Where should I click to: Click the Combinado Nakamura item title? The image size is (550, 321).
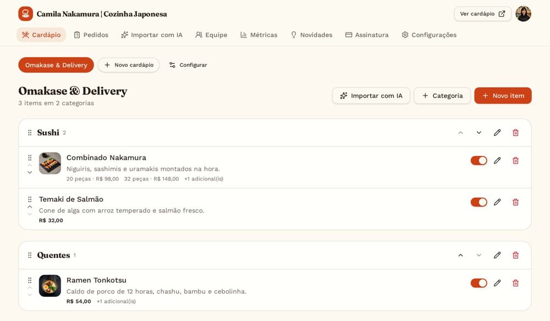[x=106, y=157]
